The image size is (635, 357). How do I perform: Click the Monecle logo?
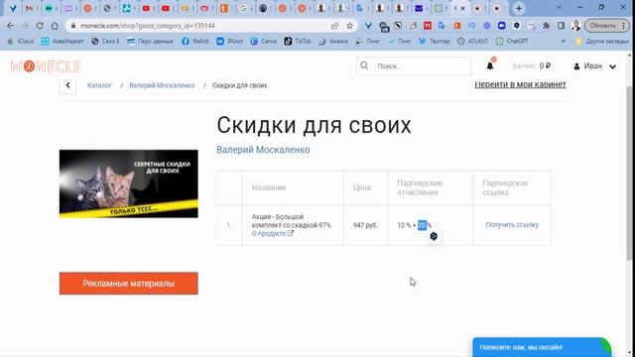[x=46, y=66]
